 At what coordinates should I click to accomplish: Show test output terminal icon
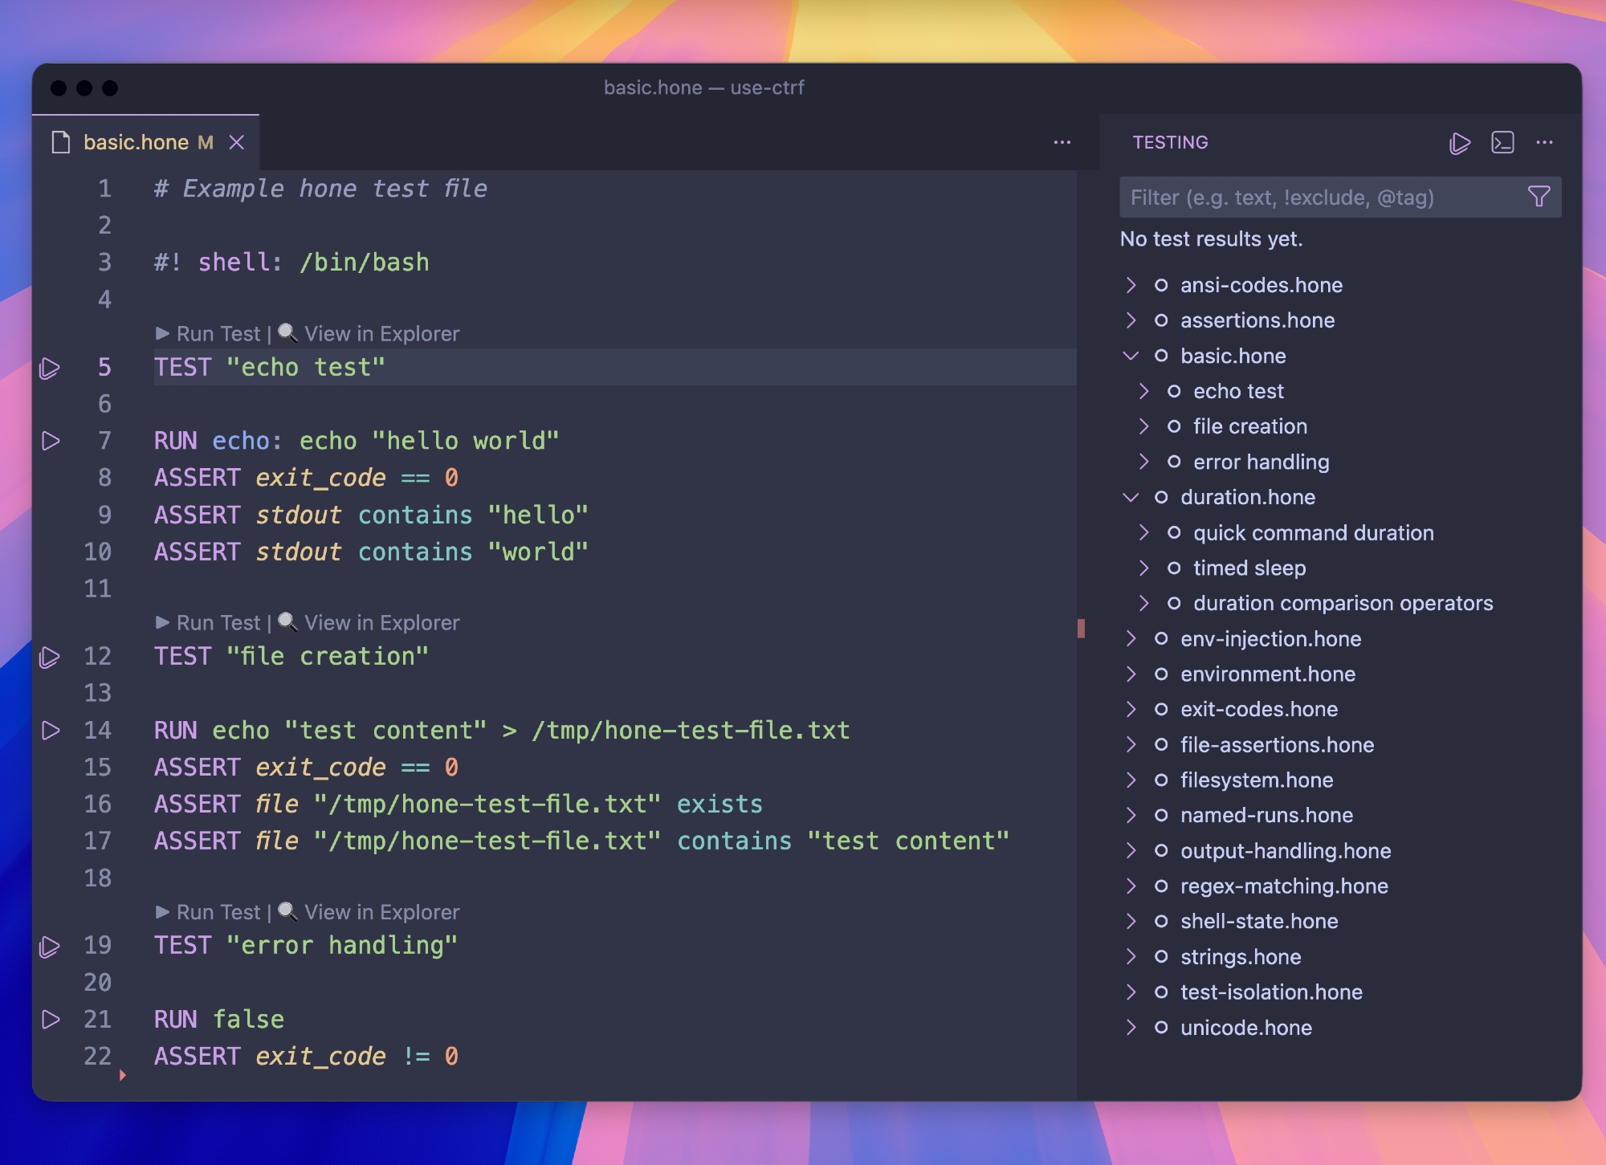pyautogui.click(x=1502, y=143)
